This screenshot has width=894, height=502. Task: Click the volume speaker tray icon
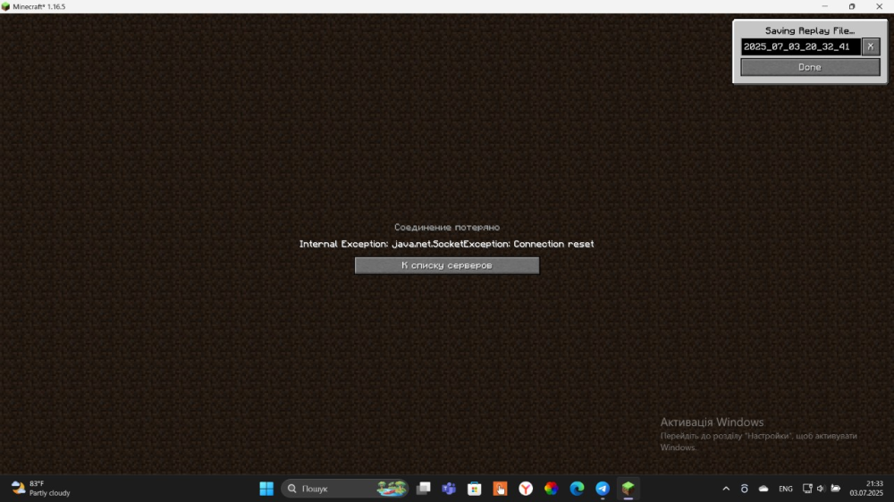(821, 489)
